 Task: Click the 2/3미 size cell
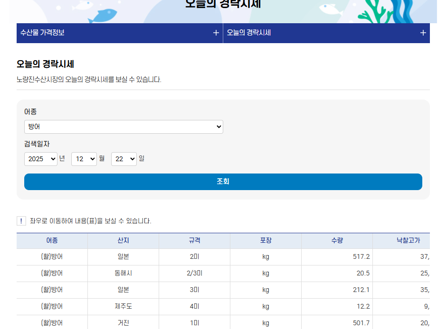click(x=194, y=273)
